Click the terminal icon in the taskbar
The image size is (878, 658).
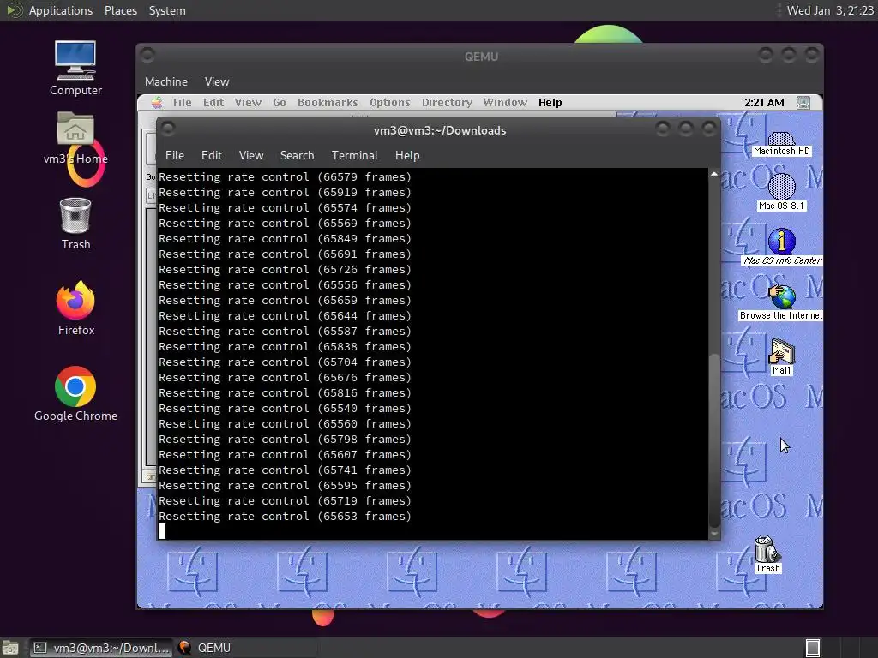point(40,648)
